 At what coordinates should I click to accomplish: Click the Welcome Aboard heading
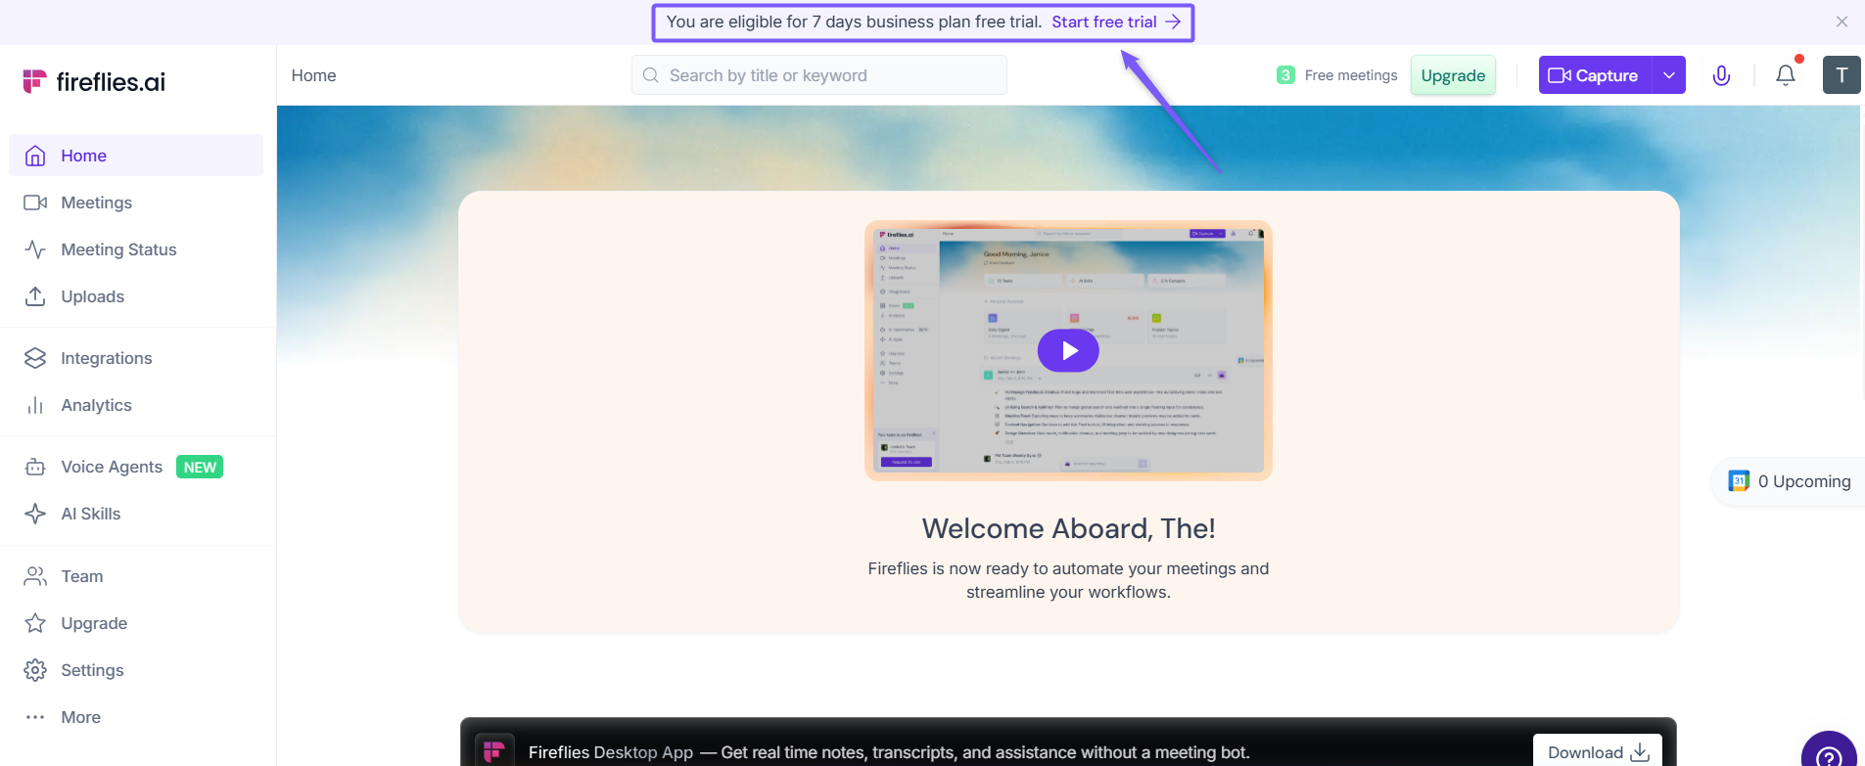click(1068, 528)
